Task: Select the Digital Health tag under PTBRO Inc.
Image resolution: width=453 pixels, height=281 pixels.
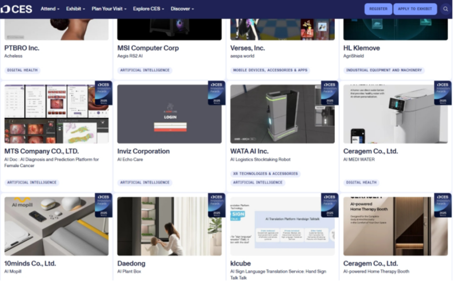Action: coord(22,70)
